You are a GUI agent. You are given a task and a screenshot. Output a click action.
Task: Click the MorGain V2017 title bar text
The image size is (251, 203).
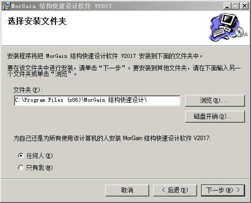[x=61, y=6]
